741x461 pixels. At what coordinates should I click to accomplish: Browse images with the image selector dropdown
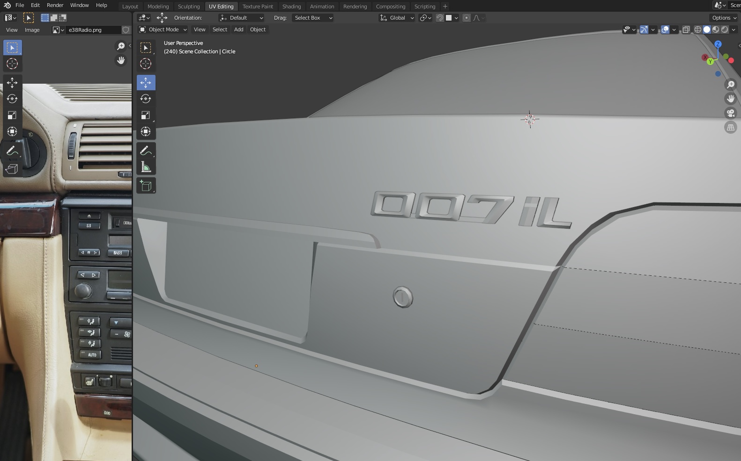pyautogui.click(x=58, y=30)
